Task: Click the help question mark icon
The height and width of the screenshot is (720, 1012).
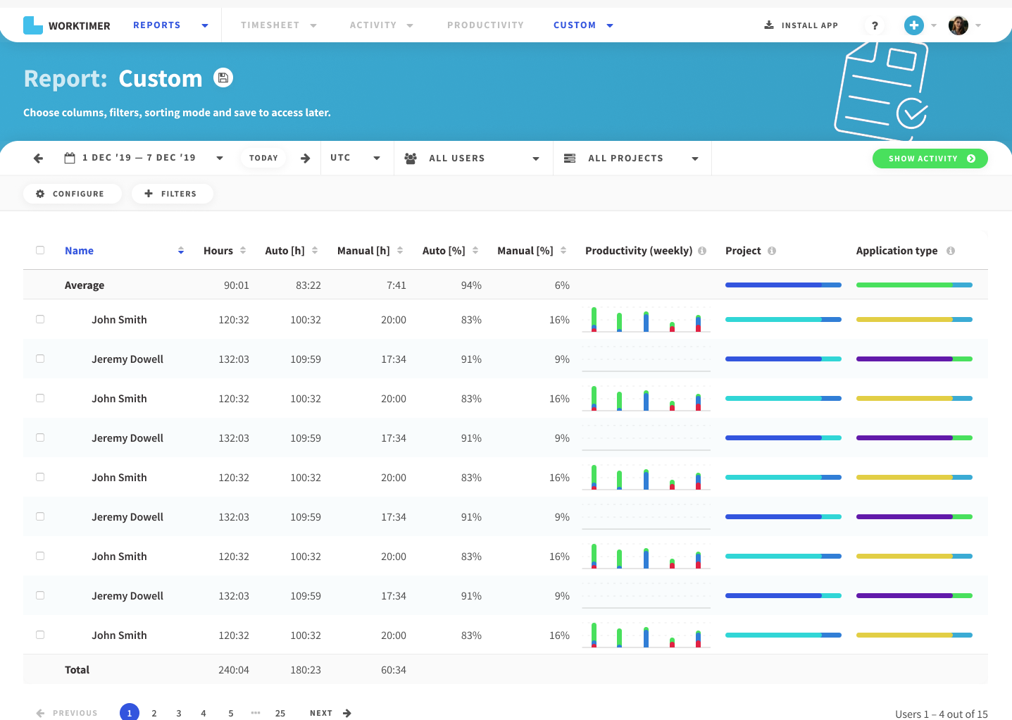Action: click(x=875, y=25)
